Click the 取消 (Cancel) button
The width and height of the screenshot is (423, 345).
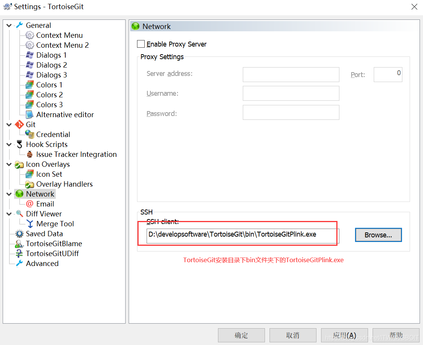click(x=293, y=335)
